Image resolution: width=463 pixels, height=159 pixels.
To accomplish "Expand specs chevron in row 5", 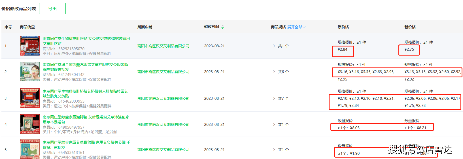I will 274,150.
